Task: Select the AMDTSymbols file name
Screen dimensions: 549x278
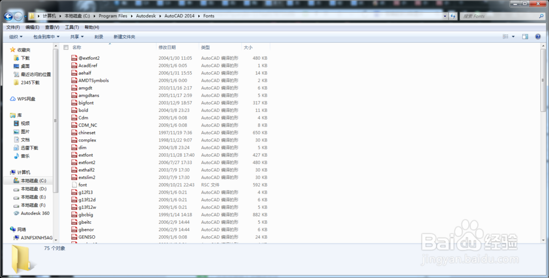Action: [x=93, y=81]
